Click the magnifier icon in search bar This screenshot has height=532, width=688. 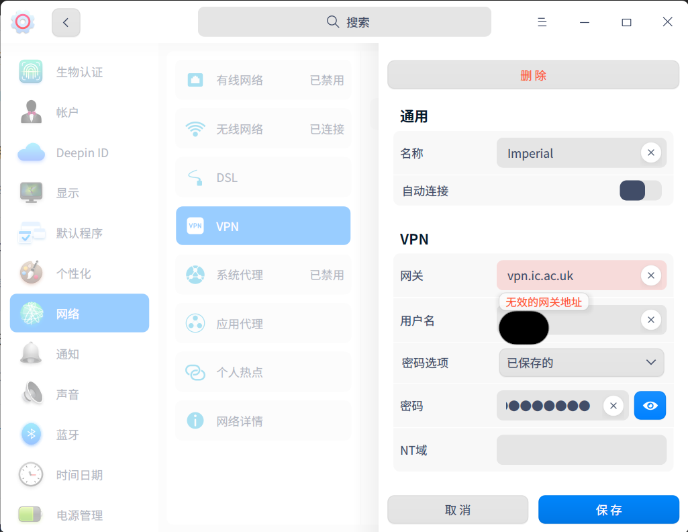point(333,21)
